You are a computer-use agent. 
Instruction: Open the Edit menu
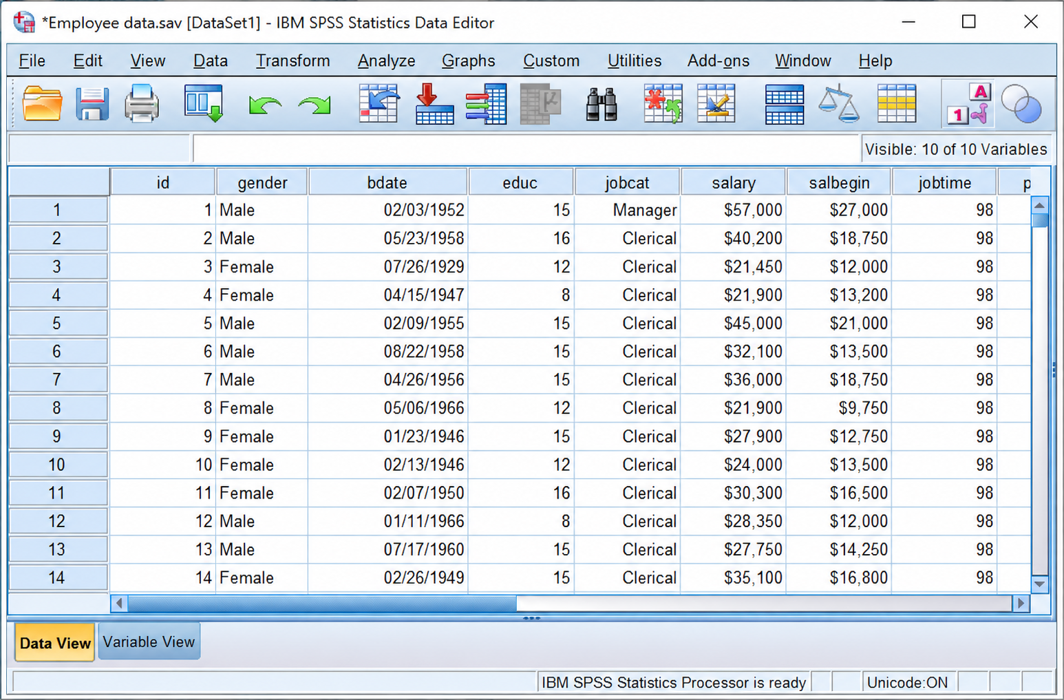(88, 61)
